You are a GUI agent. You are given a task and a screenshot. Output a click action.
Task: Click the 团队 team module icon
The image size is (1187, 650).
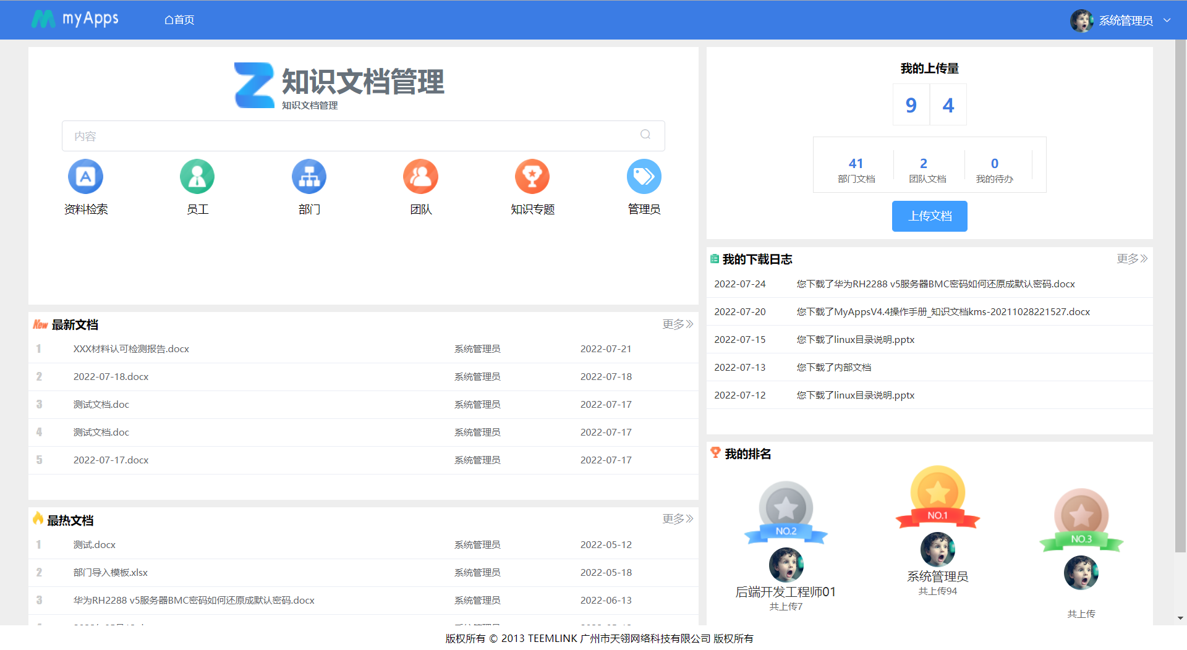point(421,176)
